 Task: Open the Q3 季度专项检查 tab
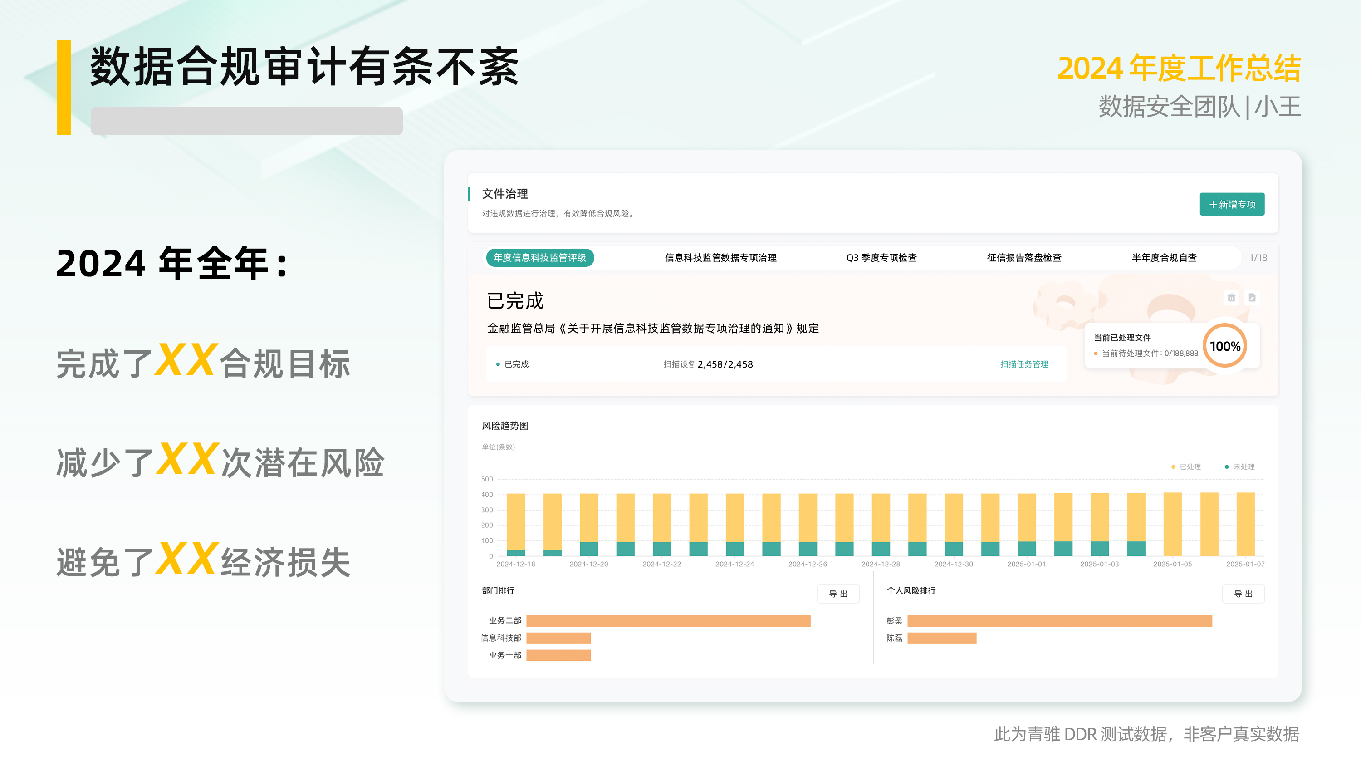pos(881,257)
